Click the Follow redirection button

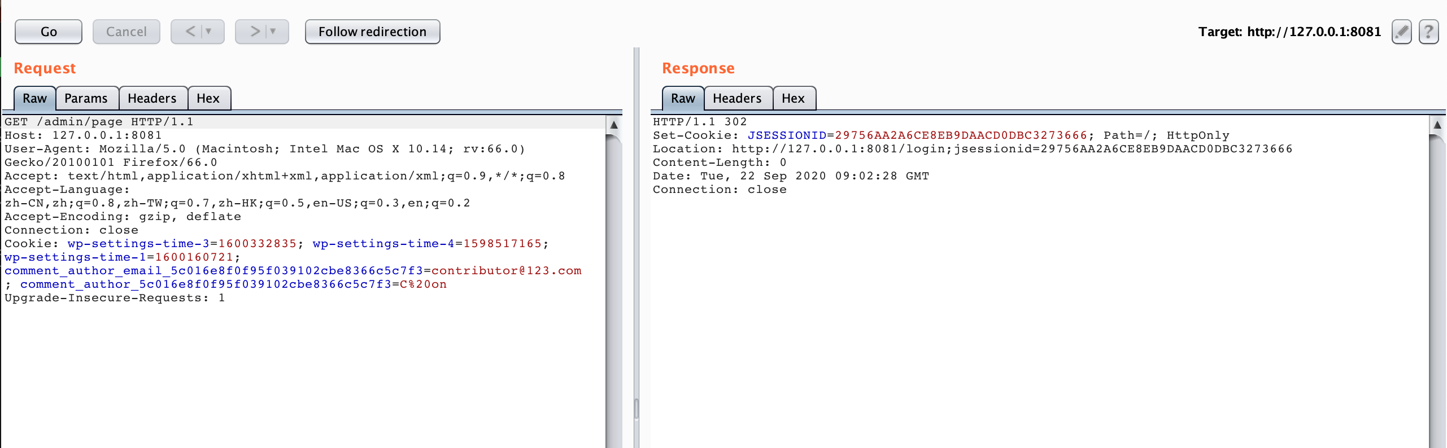(372, 32)
